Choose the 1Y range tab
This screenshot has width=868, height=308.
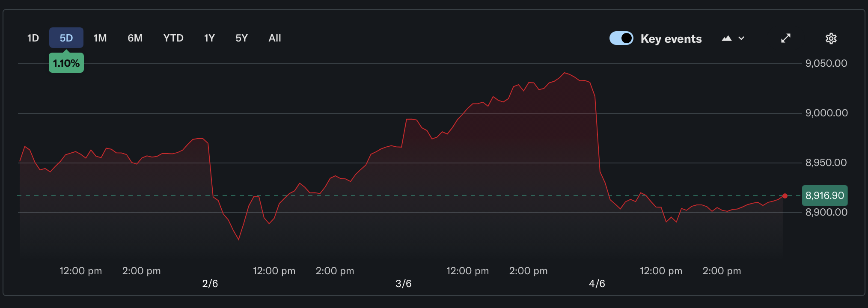[209, 38]
